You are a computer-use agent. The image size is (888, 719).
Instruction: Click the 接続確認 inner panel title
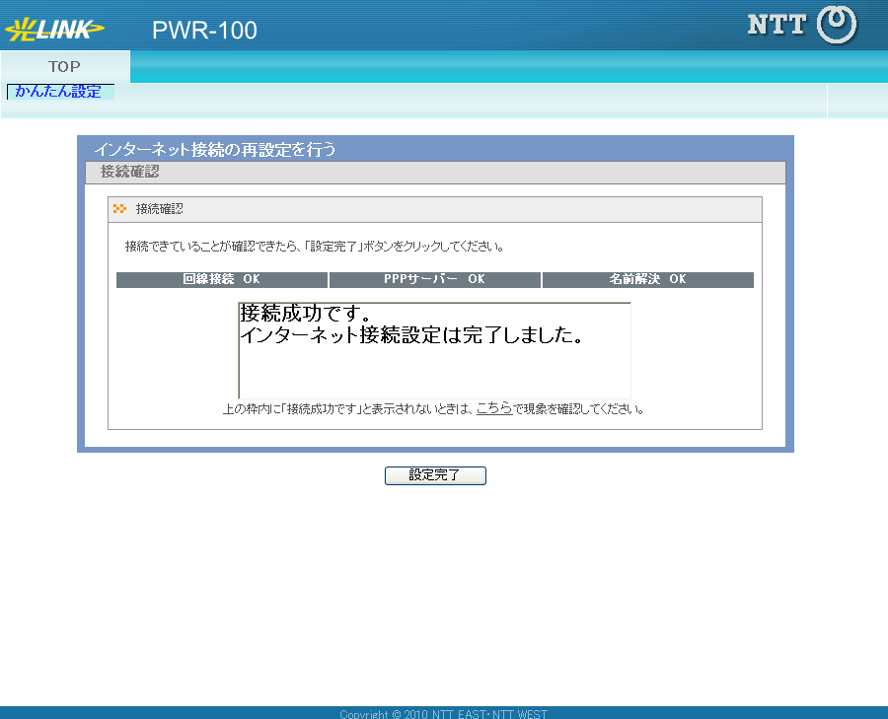159,209
